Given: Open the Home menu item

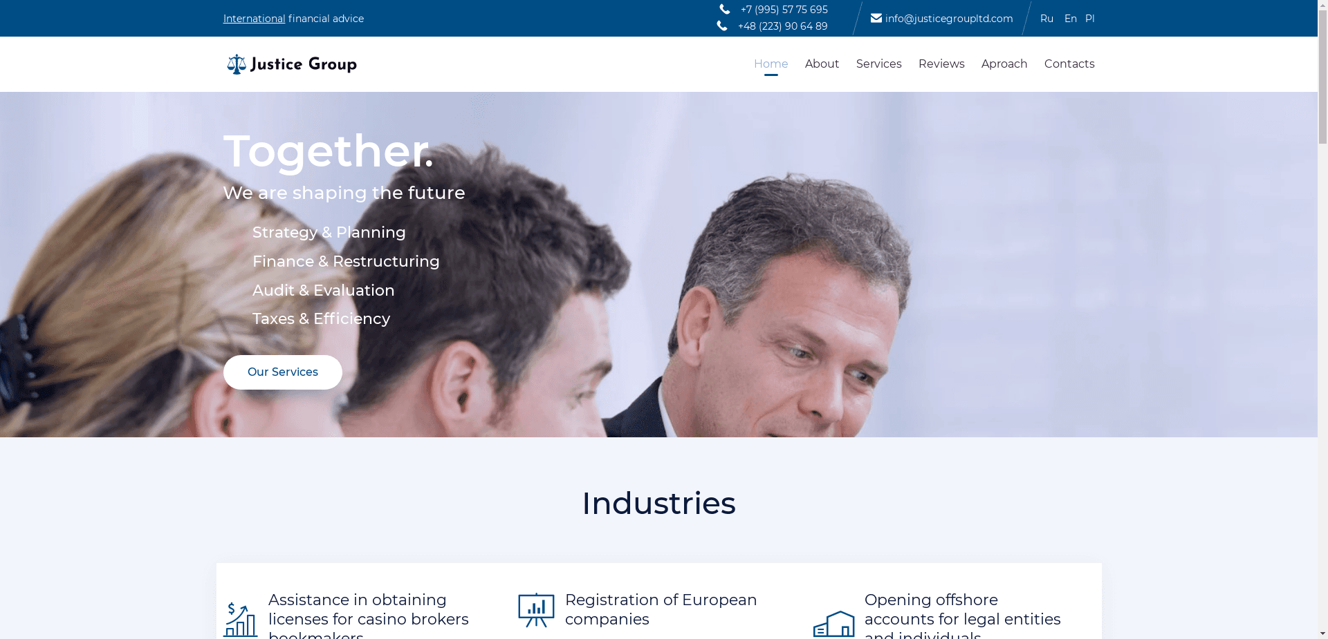Looking at the screenshot, I should [771, 64].
